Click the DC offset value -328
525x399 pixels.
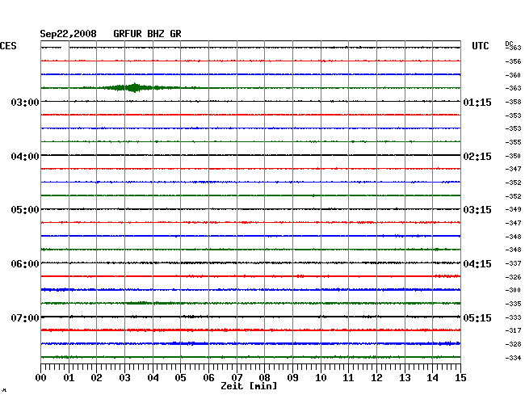(513, 344)
